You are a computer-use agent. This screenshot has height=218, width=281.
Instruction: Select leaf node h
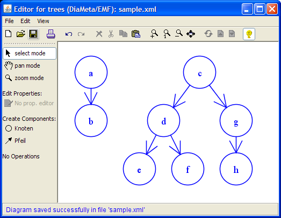[236, 169]
